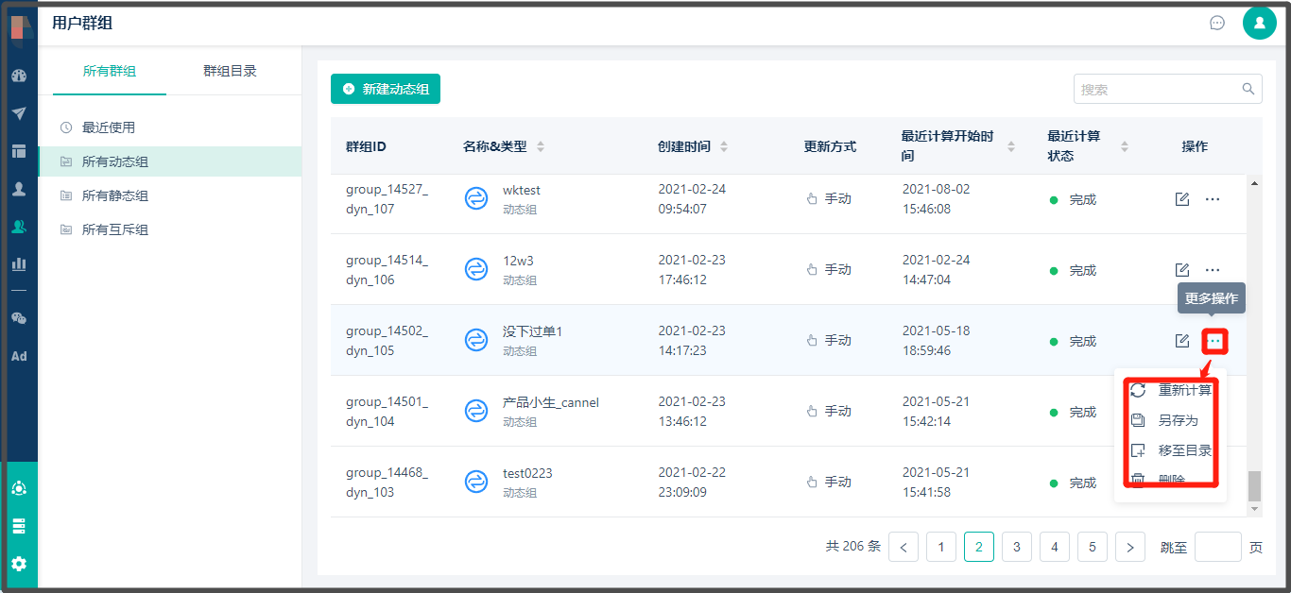The image size is (1291, 593).
Task: Go to page 3
Action: tap(1017, 547)
